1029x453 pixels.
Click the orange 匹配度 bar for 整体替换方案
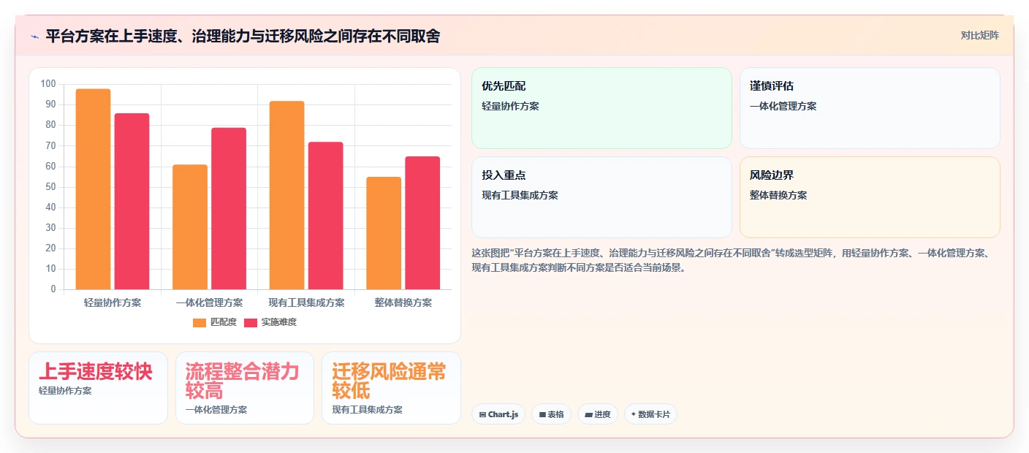pyautogui.click(x=384, y=233)
